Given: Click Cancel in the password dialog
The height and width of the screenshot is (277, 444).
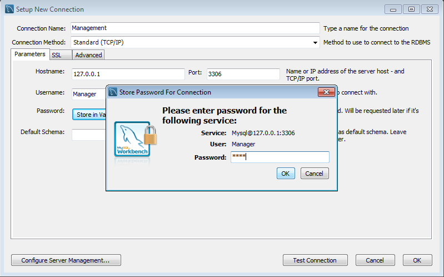Looking at the screenshot, I should point(315,174).
